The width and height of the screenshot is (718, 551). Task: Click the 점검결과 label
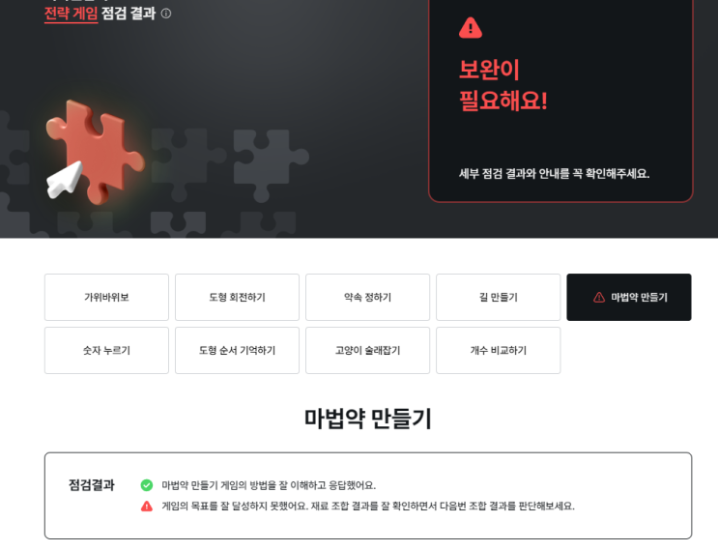92,485
